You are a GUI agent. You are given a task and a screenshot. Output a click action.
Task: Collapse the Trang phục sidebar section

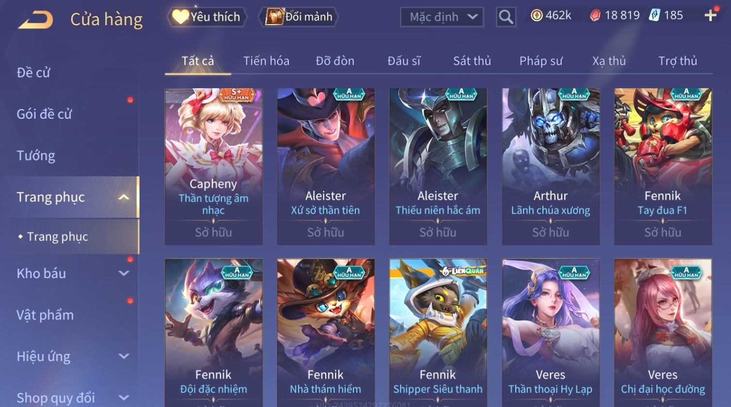pos(124,197)
